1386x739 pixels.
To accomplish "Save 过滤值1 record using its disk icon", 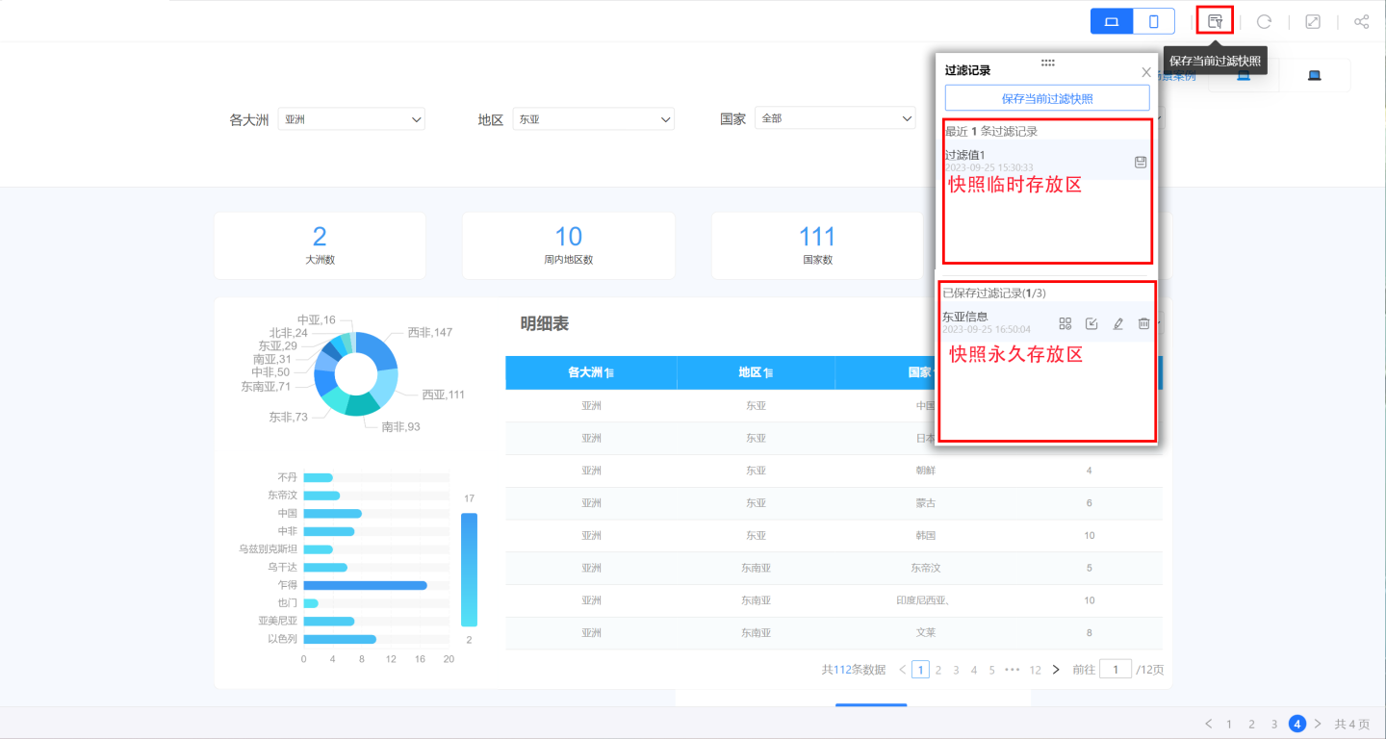I will 1141,162.
